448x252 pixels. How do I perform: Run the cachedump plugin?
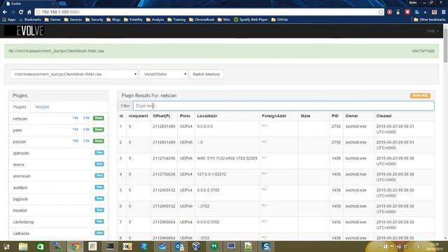99,221
